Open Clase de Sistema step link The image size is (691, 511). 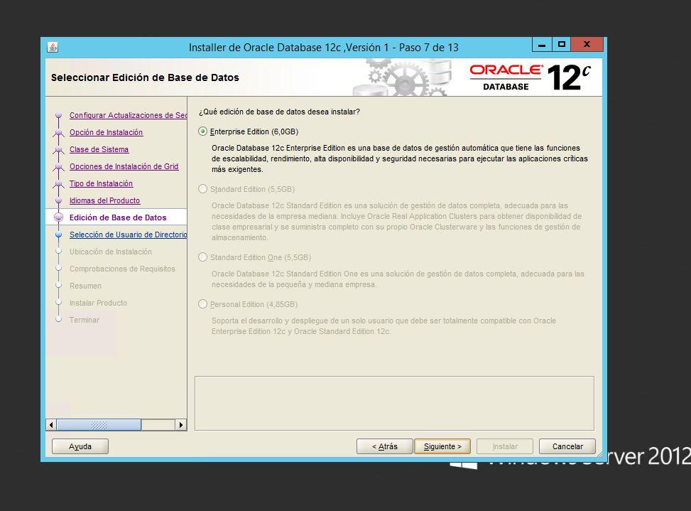(99, 149)
